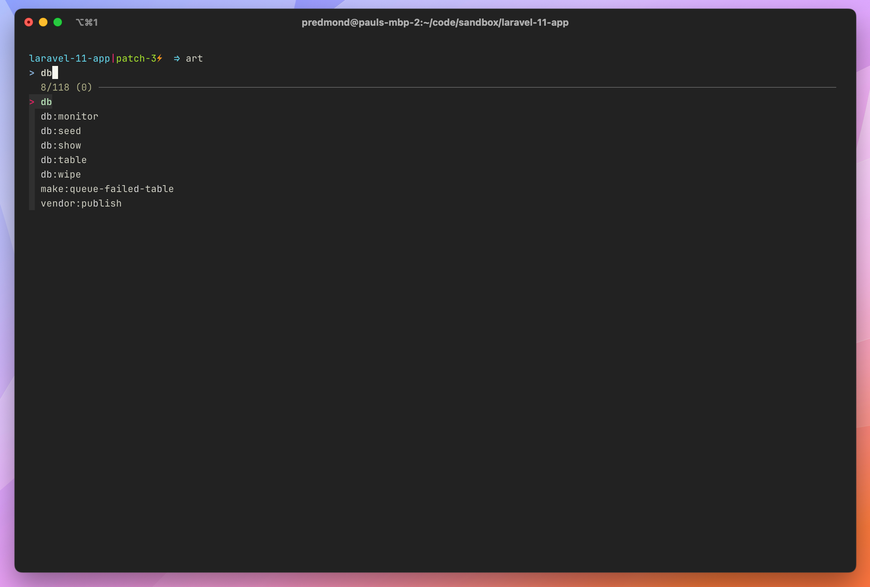Click the typed 'art' command
Screen dimensions: 870x587
coord(194,59)
